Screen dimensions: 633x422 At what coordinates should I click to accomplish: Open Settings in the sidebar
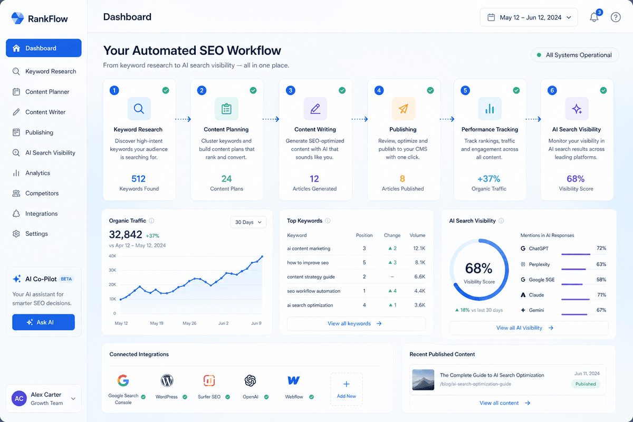click(44, 234)
